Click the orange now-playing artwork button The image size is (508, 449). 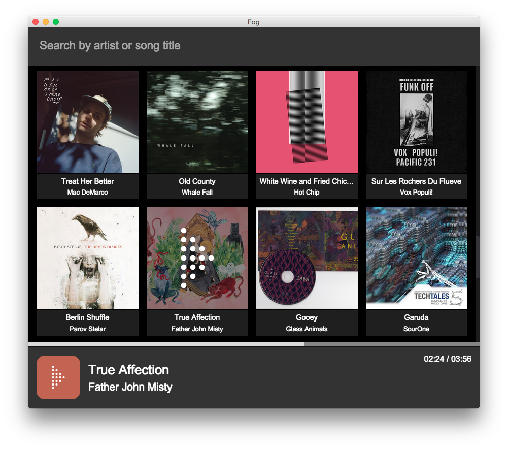[58, 377]
